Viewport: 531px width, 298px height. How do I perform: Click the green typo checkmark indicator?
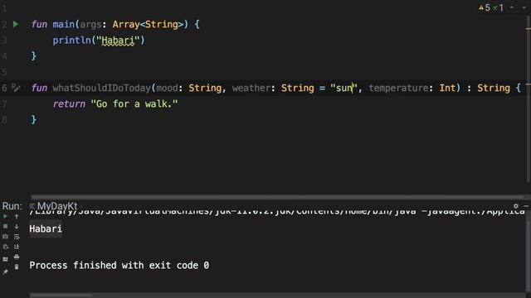pos(498,7)
